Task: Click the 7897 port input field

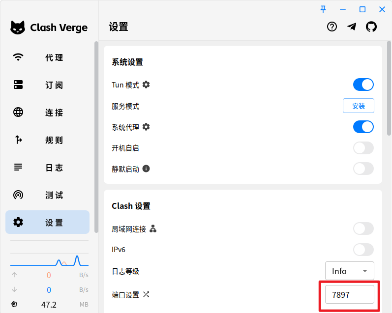Action: point(350,294)
